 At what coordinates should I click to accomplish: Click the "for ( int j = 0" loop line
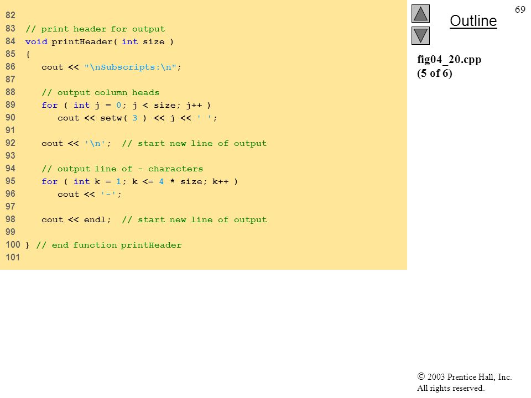(x=126, y=105)
